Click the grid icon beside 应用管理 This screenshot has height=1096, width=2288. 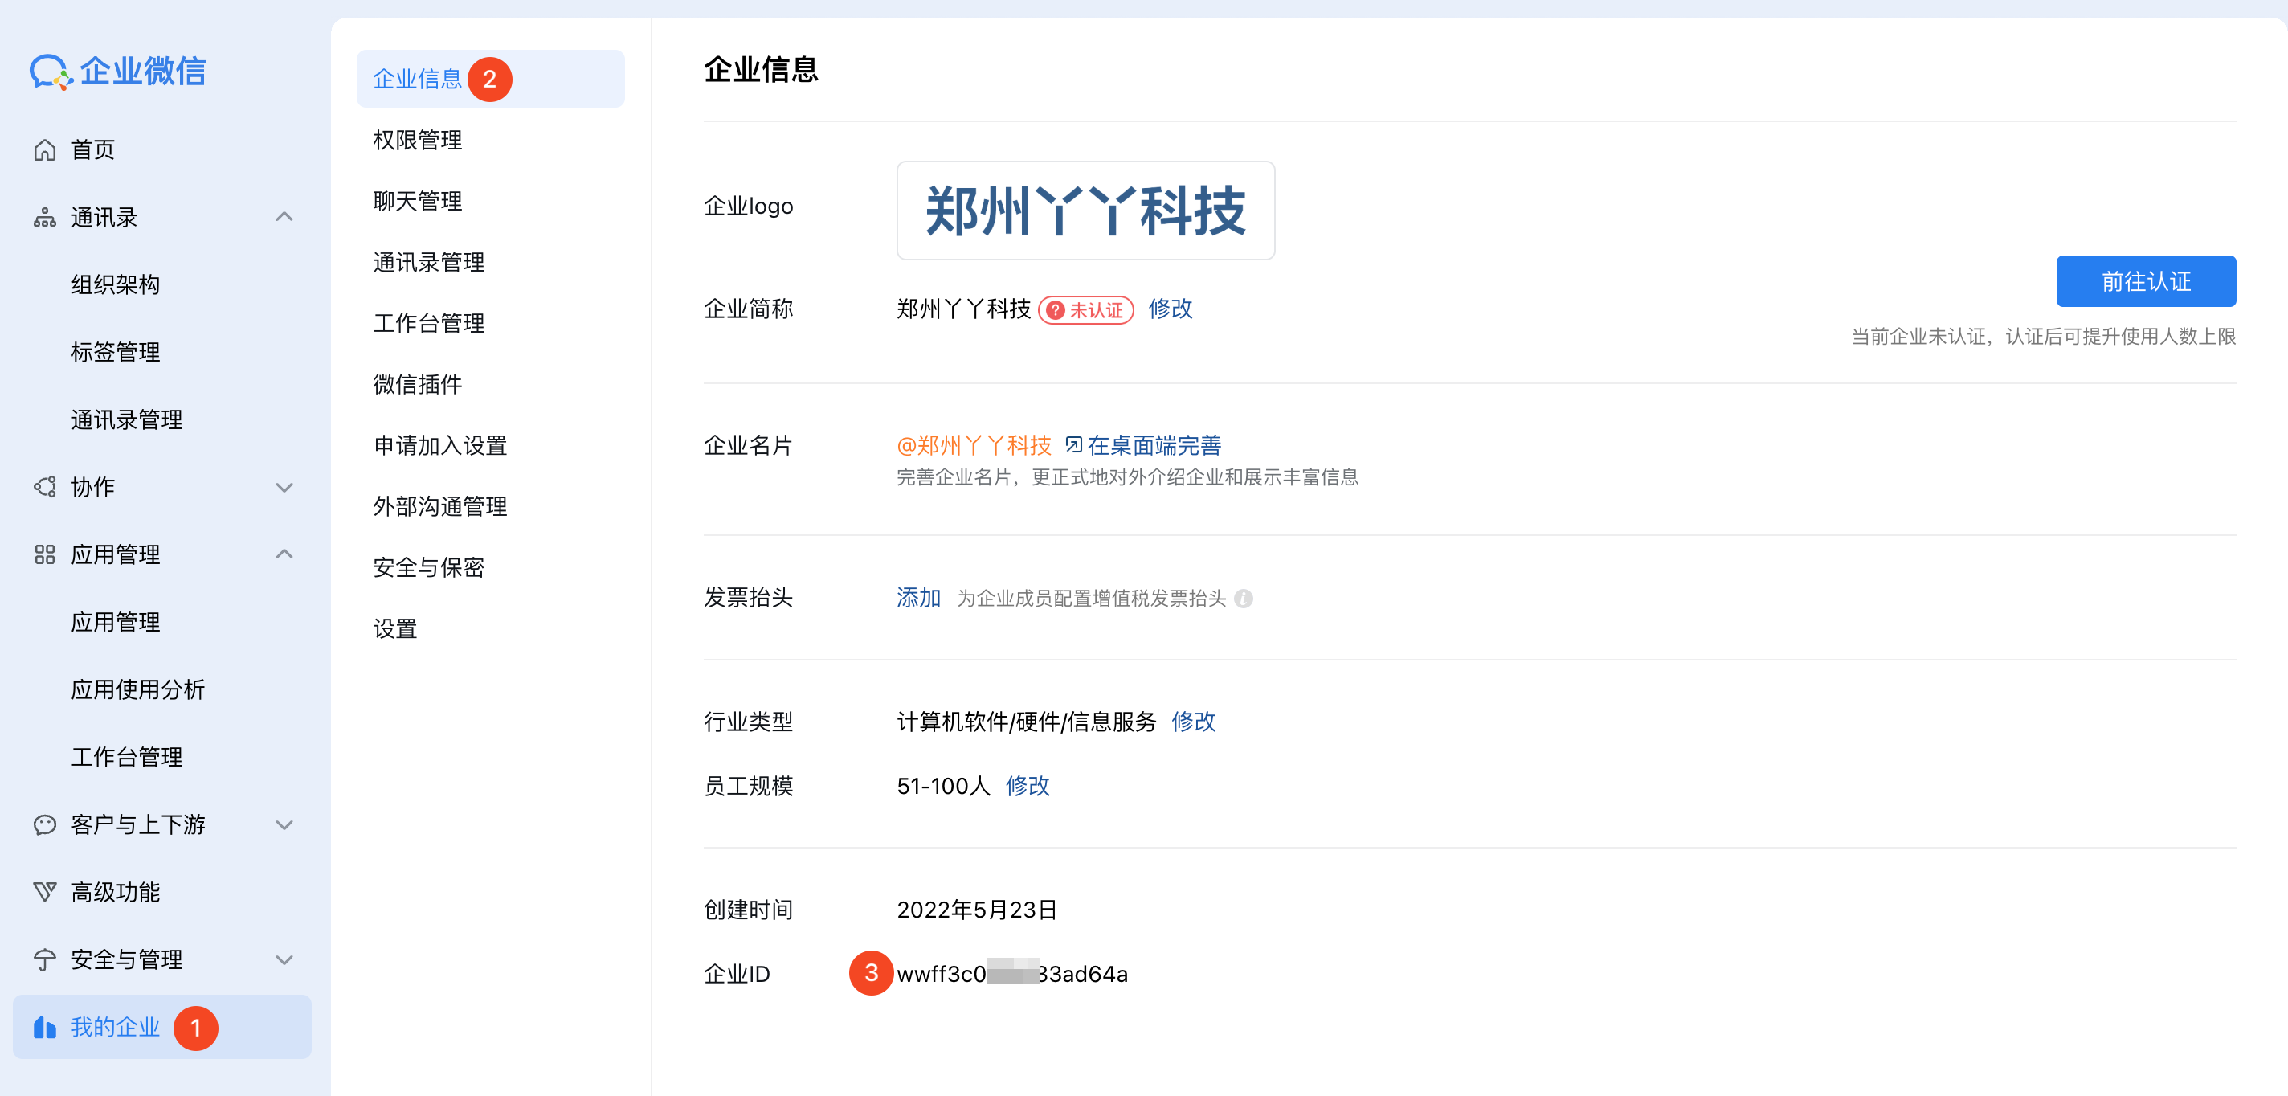pyautogui.click(x=44, y=555)
